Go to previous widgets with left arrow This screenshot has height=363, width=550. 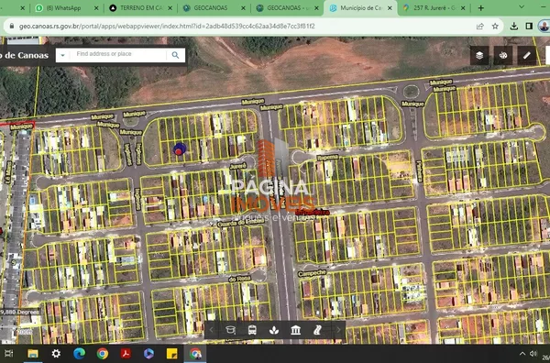211,330
